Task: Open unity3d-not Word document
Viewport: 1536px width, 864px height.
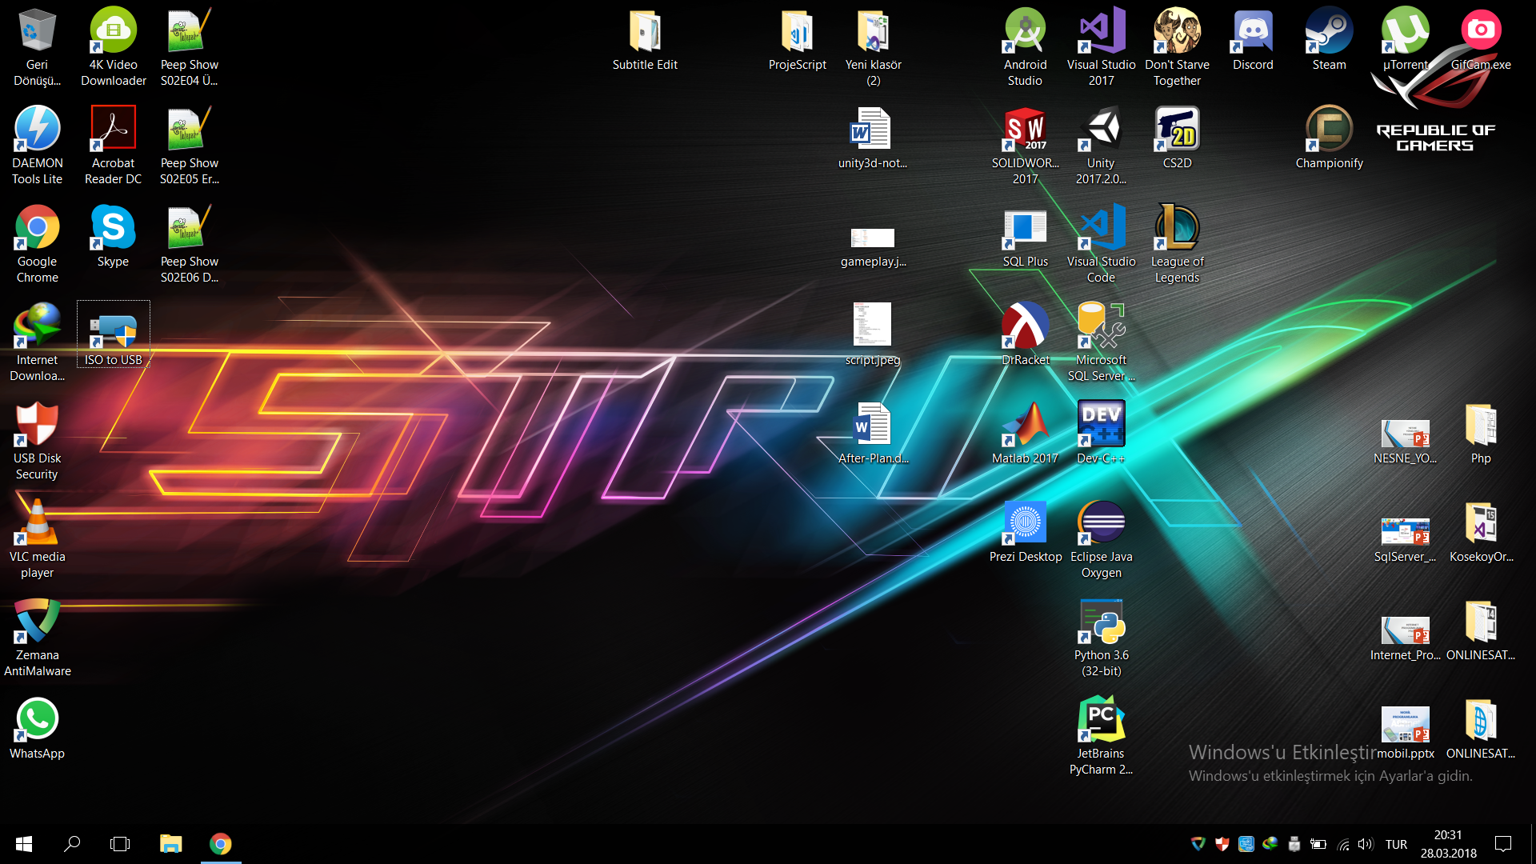Action: click(x=873, y=138)
